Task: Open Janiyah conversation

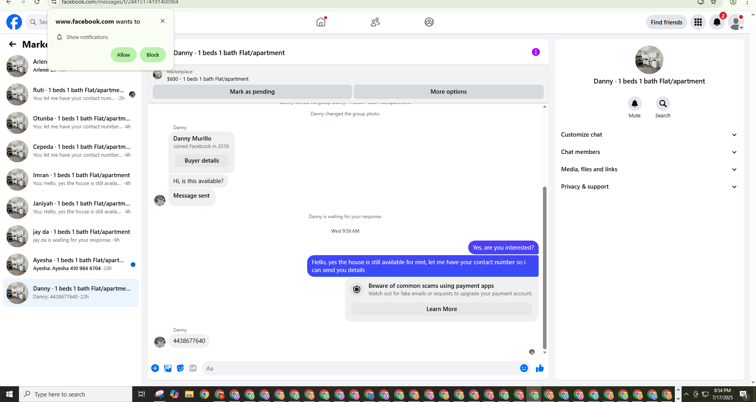Action: tap(71, 208)
